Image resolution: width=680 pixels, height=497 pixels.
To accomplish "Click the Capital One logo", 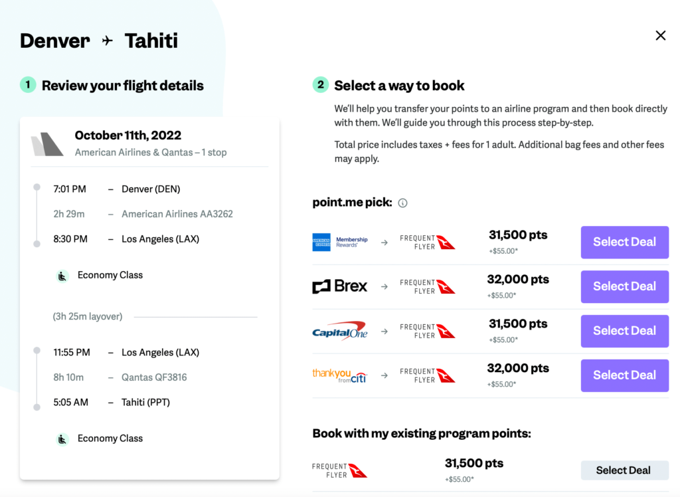I will (339, 330).
